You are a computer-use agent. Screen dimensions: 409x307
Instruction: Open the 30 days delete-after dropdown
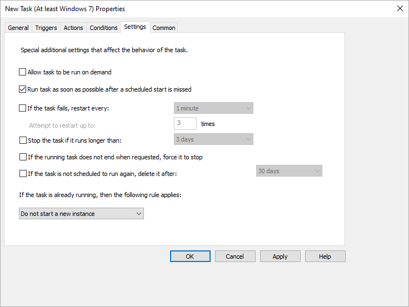289,171
